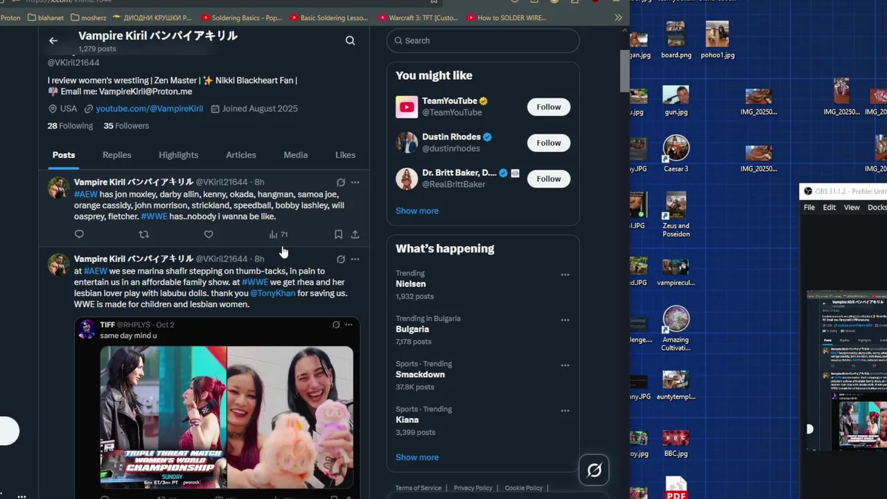
Task: Share the first AEW post
Action: [355, 234]
